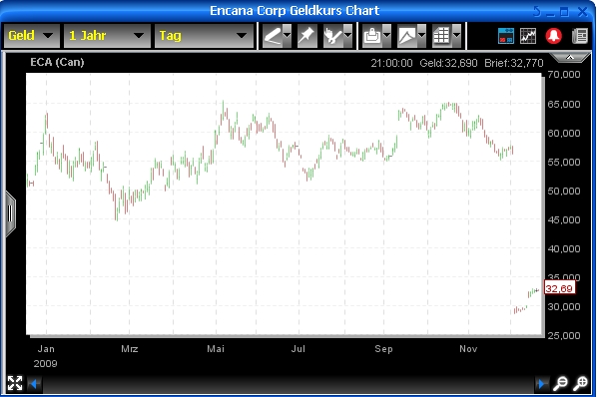Screen dimensions: 597x397
Task: Click the zoom out magnifier icon
Action: click(x=560, y=383)
